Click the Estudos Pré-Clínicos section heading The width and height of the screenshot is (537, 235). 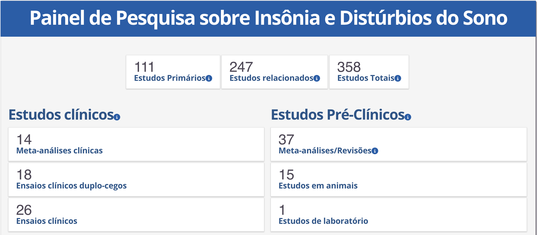[338, 115]
